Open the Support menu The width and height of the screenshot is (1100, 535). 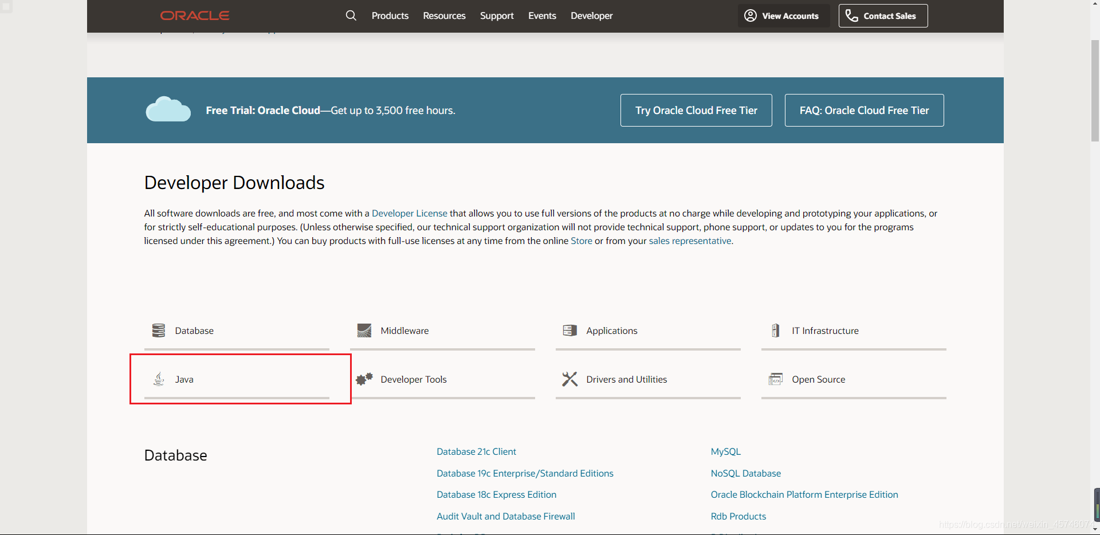497,15
